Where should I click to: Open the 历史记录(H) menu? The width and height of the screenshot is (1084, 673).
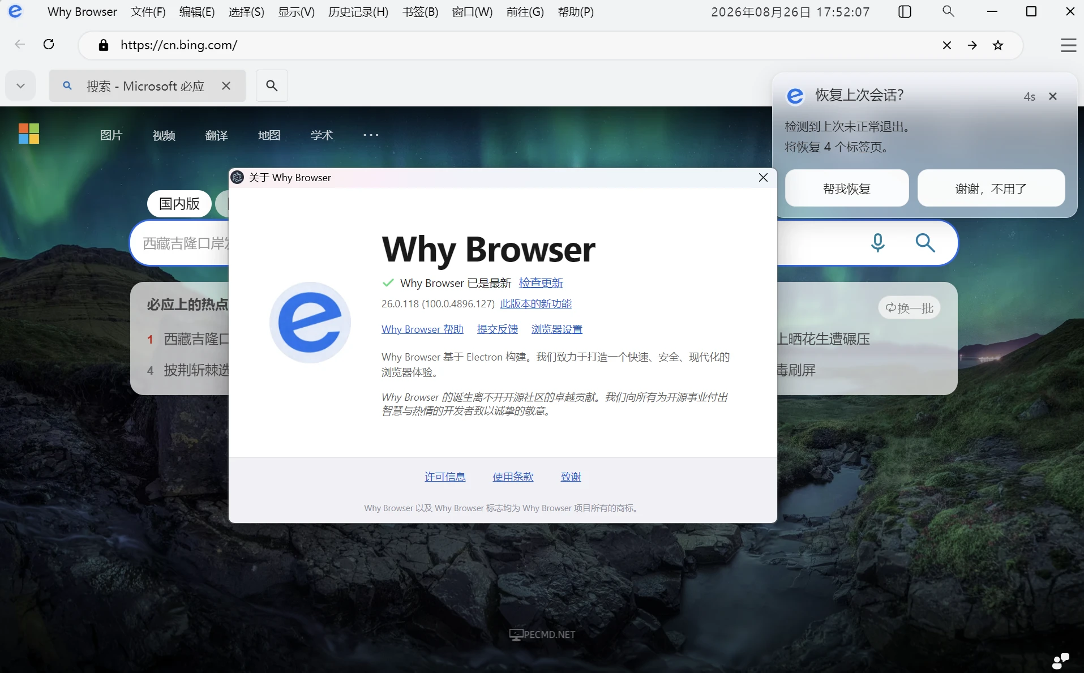(x=358, y=12)
